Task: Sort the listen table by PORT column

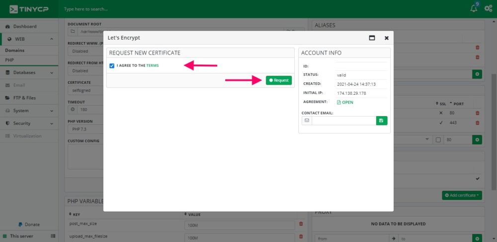Action: (x=456, y=104)
